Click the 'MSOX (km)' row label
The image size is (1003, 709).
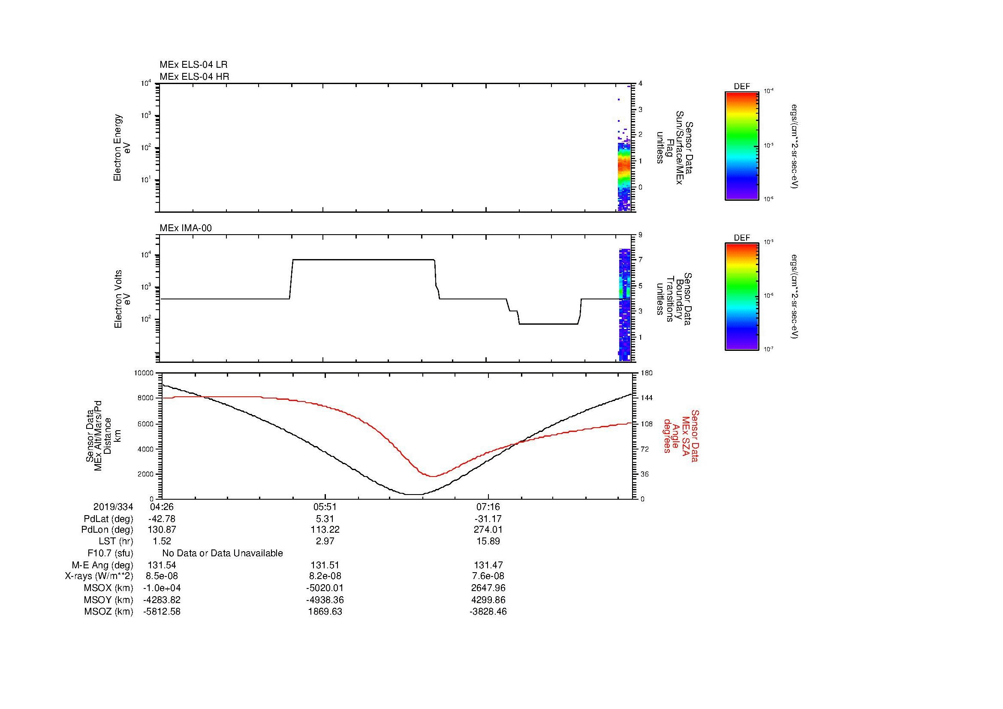point(108,588)
